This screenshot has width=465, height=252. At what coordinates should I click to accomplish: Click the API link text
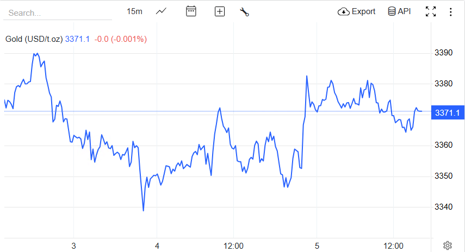pos(404,11)
